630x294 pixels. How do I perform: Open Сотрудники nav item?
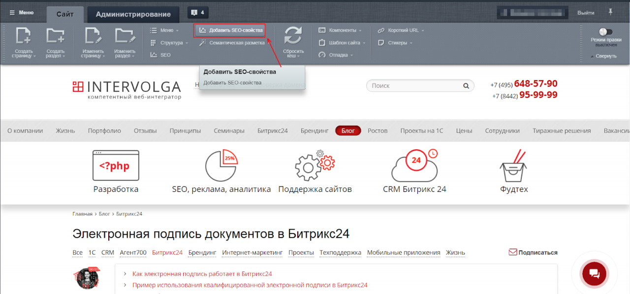pyautogui.click(x=502, y=131)
